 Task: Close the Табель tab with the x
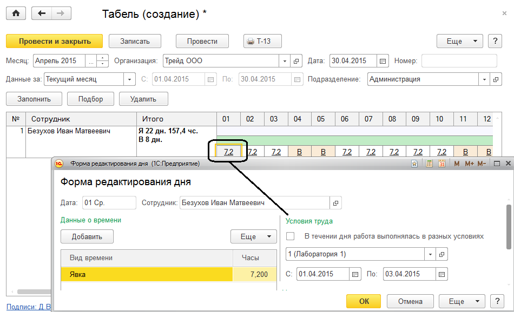(504, 13)
